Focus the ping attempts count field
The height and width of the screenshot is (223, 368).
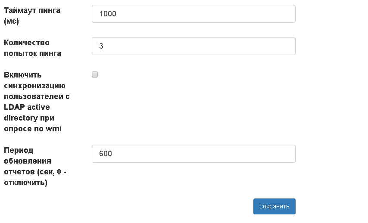pyautogui.click(x=193, y=46)
